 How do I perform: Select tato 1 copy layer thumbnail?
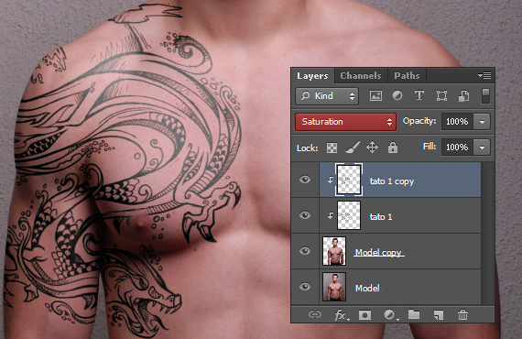pyautogui.click(x=349, y=180)
